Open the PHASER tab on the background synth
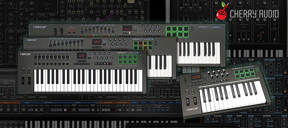288x128 pixels. coord(152,103)
